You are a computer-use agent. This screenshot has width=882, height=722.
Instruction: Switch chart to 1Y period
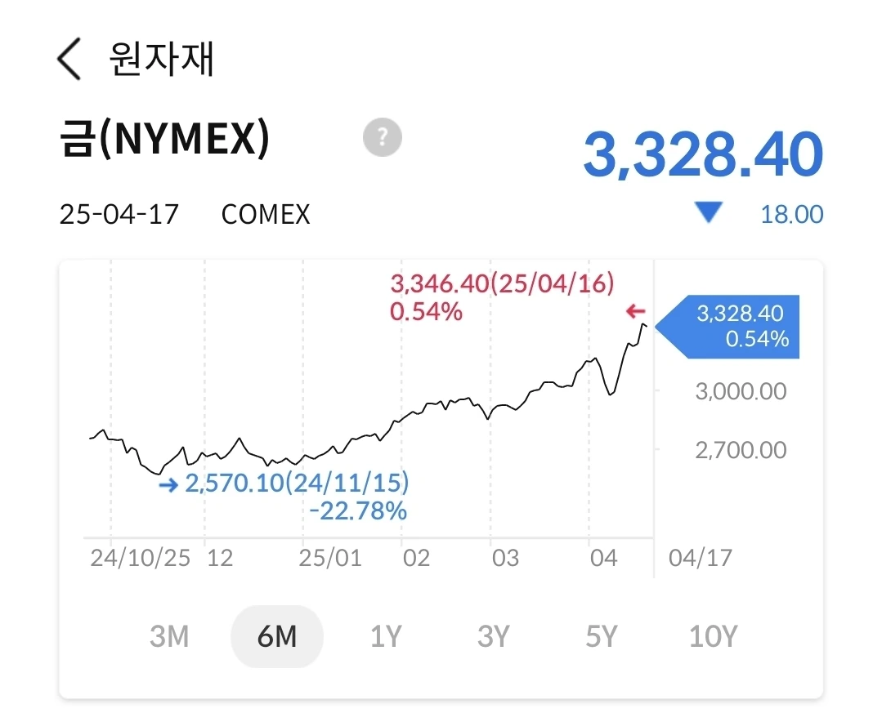386,636
